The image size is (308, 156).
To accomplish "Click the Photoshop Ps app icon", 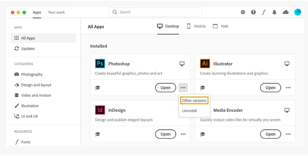I will [x=100, y=63].
